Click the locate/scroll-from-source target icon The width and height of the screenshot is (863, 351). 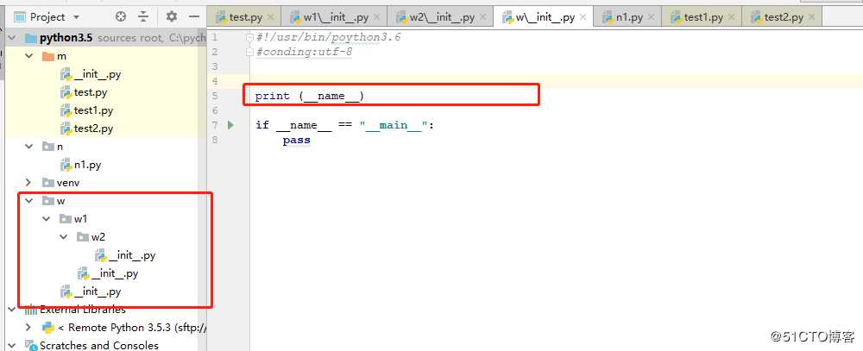[x=121, y=17]
